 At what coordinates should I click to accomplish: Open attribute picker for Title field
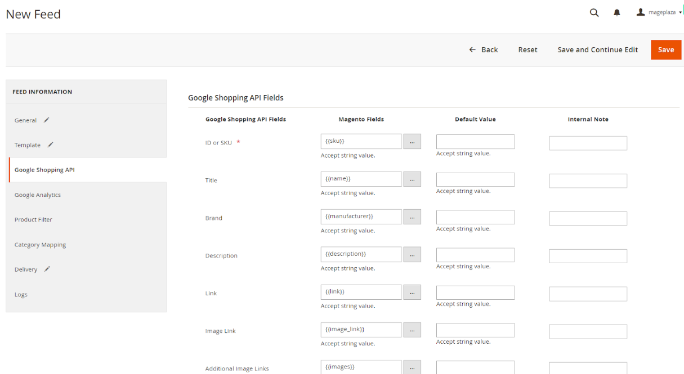pos(412,179)
